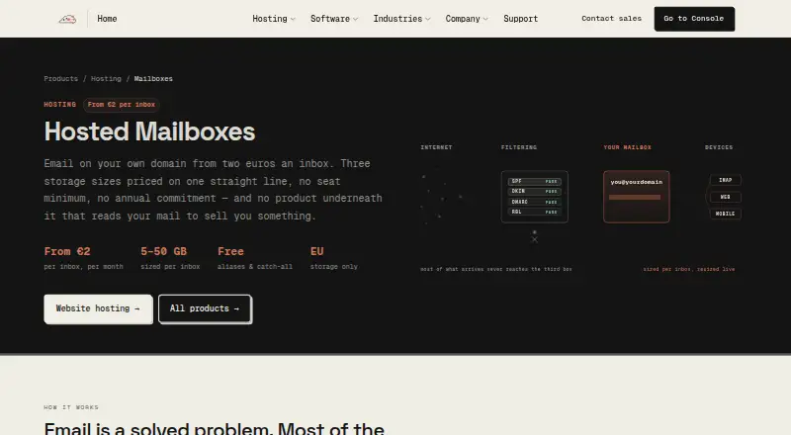This screenshot has width=791, height=435.
Task: Click the RBL pass row in diagram
Action: tap(534, 212)
